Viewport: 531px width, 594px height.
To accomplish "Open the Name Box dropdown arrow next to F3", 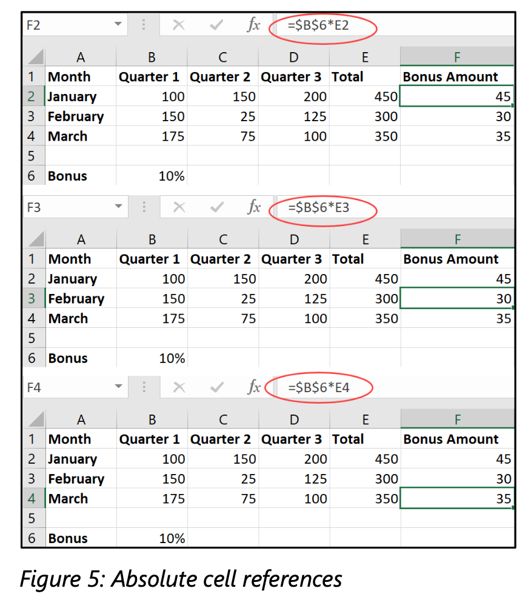I will (x=118, y=208).
